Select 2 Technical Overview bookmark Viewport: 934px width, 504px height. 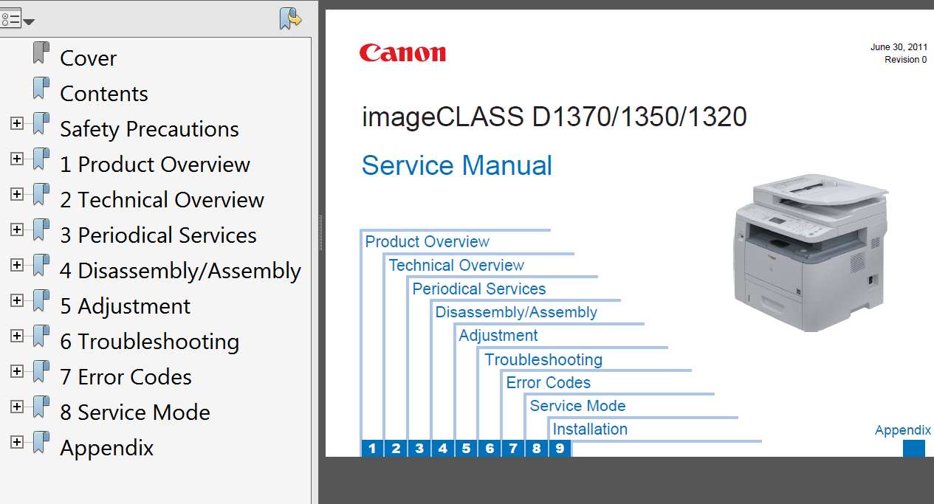162,200
